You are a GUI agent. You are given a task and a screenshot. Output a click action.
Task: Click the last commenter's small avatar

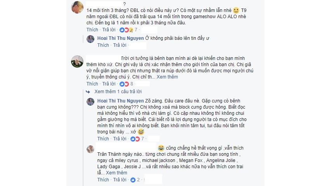pos(90,149)
